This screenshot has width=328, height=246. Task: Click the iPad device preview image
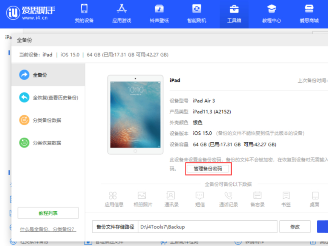pyautogui.click(x=135, y=115)
